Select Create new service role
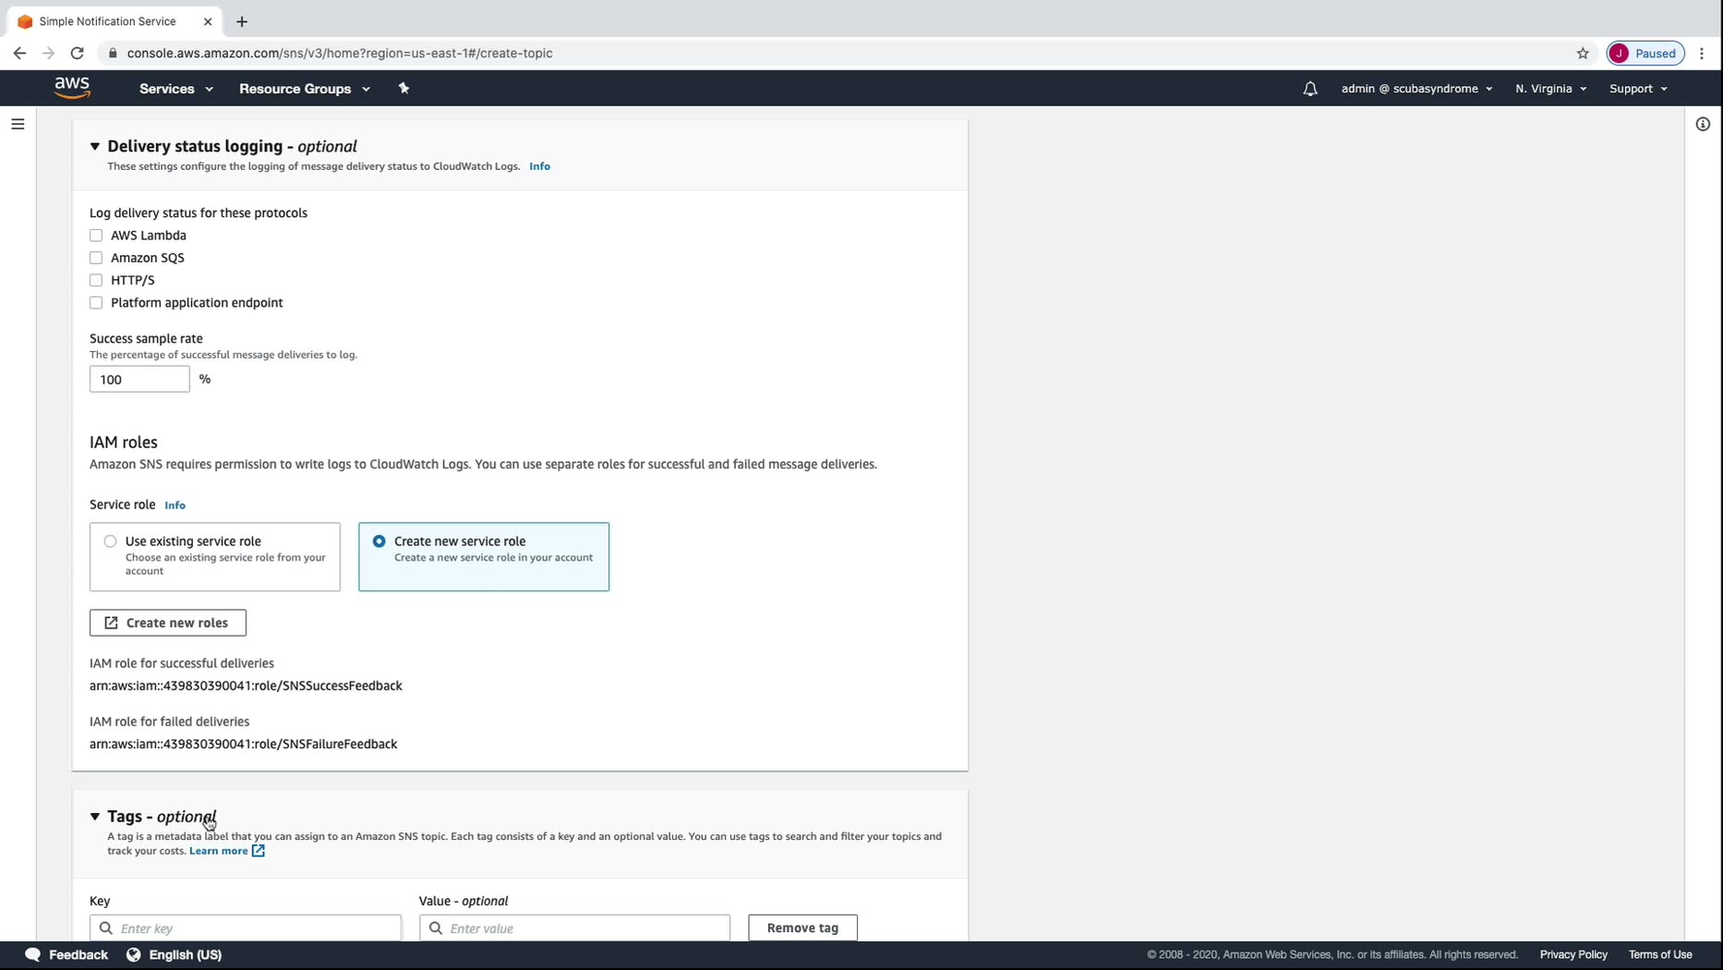The width and height of the screenshot is (1723, 970). pos(380,541)
